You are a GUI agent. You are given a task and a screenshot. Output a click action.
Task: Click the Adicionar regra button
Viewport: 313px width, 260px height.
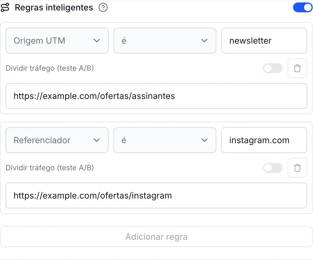156,237
